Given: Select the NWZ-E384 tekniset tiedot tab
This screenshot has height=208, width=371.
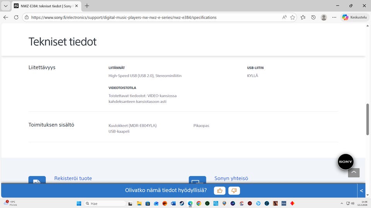Looking at the screenshot, I should pyautogui.click(x=46, y=6).
